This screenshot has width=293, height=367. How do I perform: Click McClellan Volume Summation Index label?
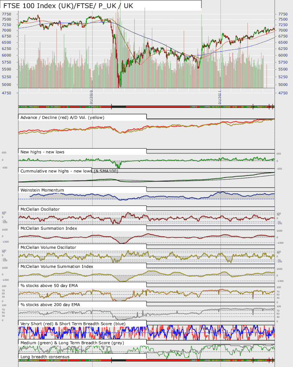click(57, 266)
